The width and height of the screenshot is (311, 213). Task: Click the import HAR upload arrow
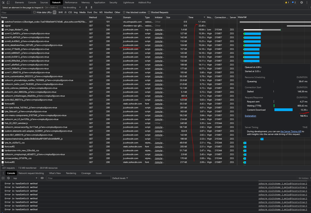87,7
